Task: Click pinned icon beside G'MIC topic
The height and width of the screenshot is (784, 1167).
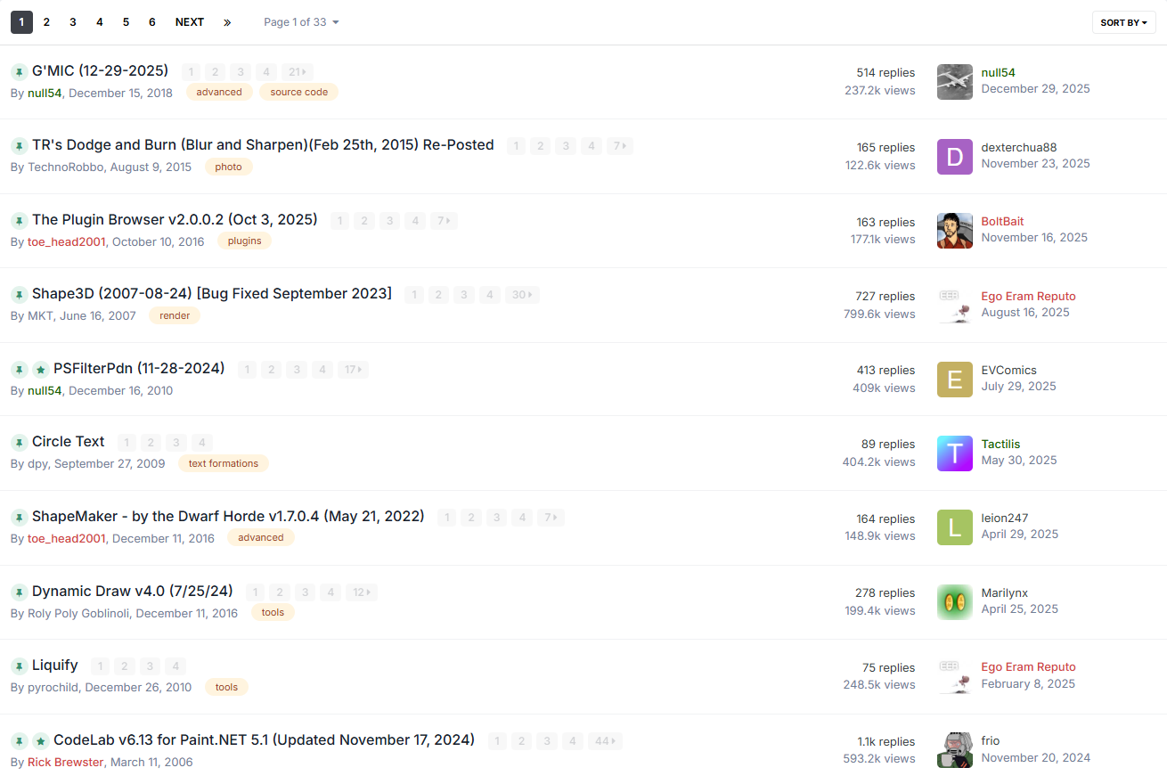Action: (x=19, y=72)
